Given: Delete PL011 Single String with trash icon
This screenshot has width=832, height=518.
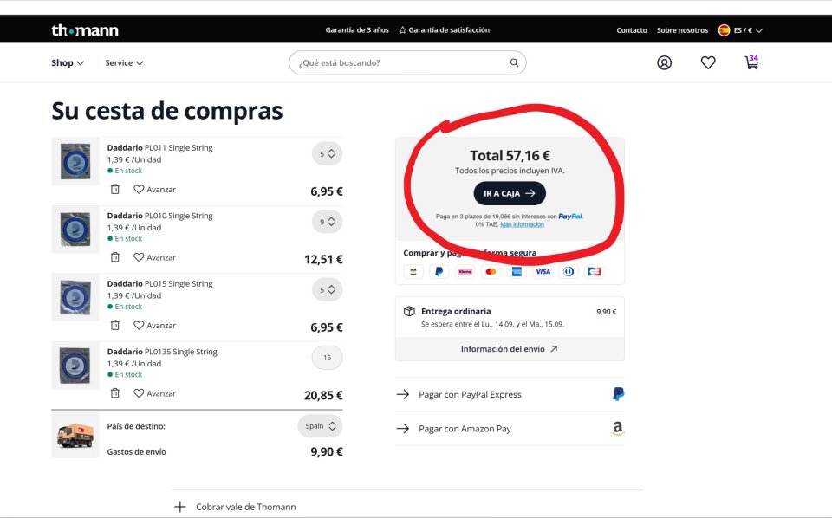Looking at the screenshot, I should click(x=115, y=190).
